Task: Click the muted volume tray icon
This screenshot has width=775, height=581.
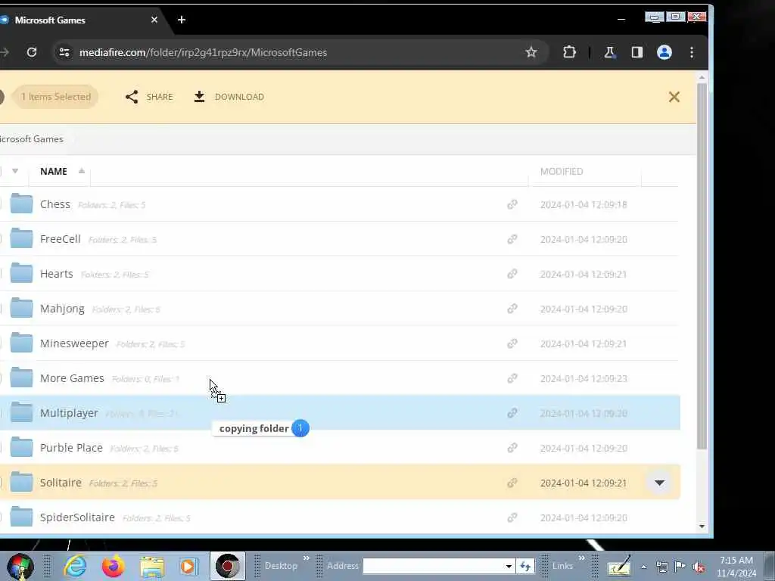Action: pos(699,567)
